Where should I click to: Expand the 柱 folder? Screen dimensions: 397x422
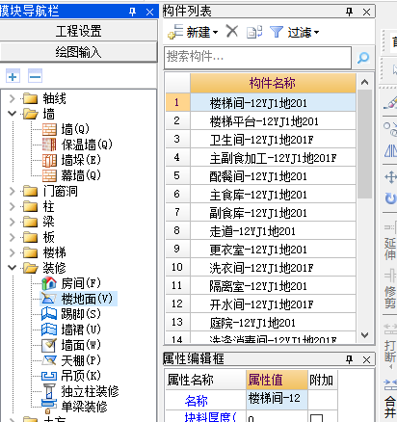13,206
